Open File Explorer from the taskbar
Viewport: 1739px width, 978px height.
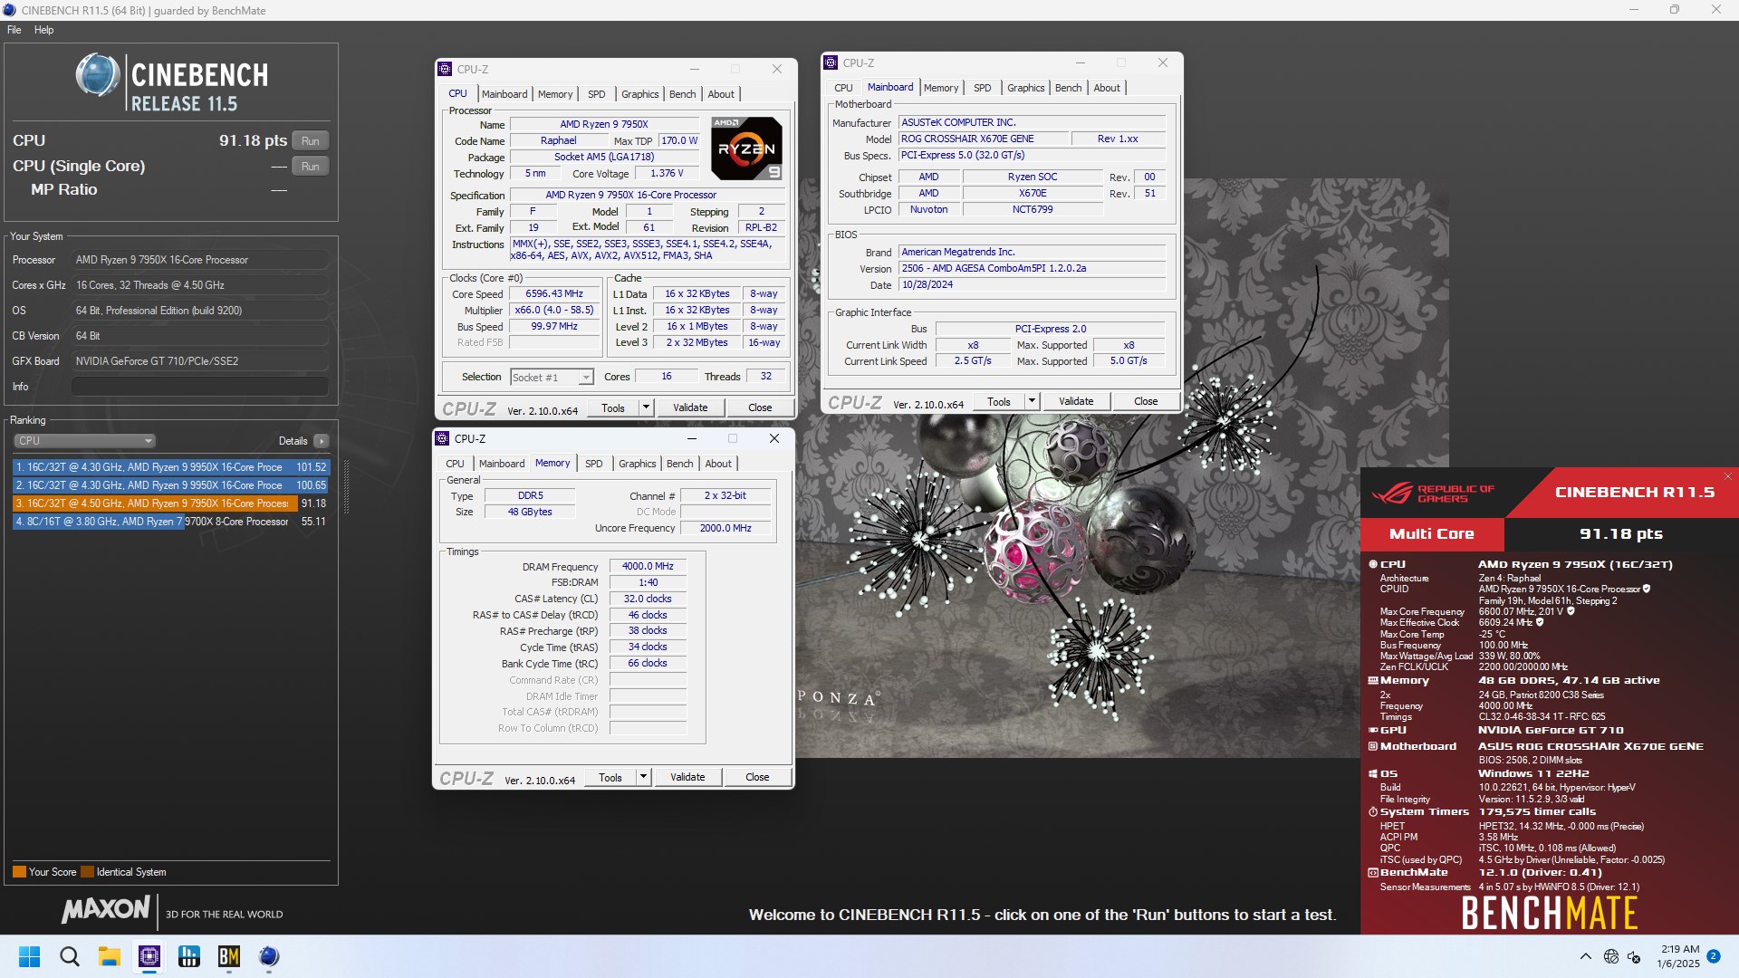tap(110, 956)
